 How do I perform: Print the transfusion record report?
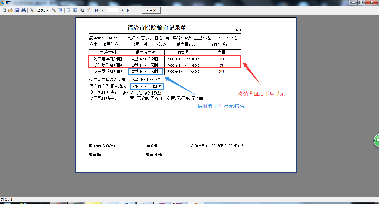(4, 10)
